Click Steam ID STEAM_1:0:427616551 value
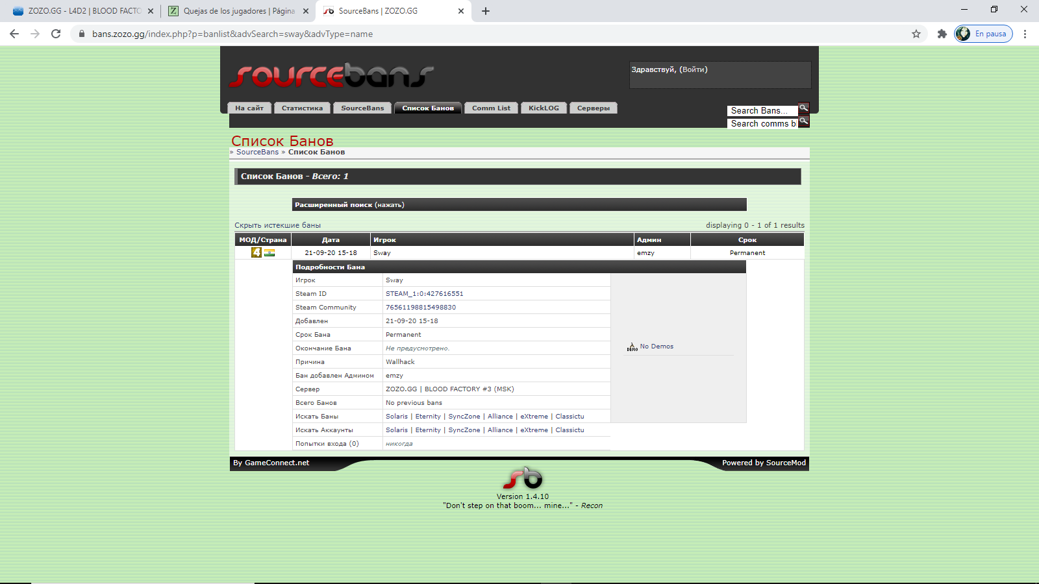The width and height of the screenshot is (1039, 584). pyautogui.click(x=425, y=294)
